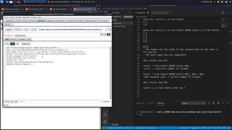Toggle Pretty formatting of the request
This screenshot has height=130, width=232.
click(7, 44)
